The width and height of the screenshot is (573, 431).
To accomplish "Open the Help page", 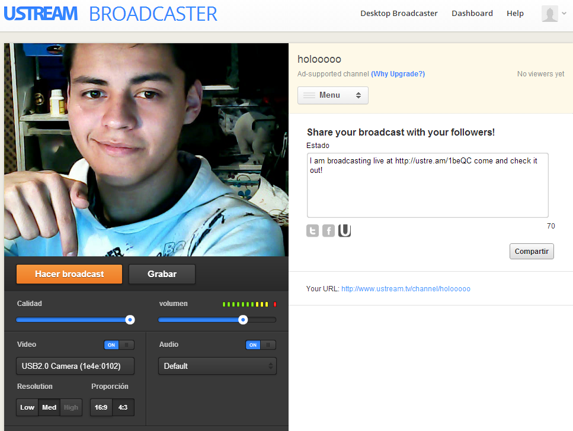I will [x=515, y=14].
